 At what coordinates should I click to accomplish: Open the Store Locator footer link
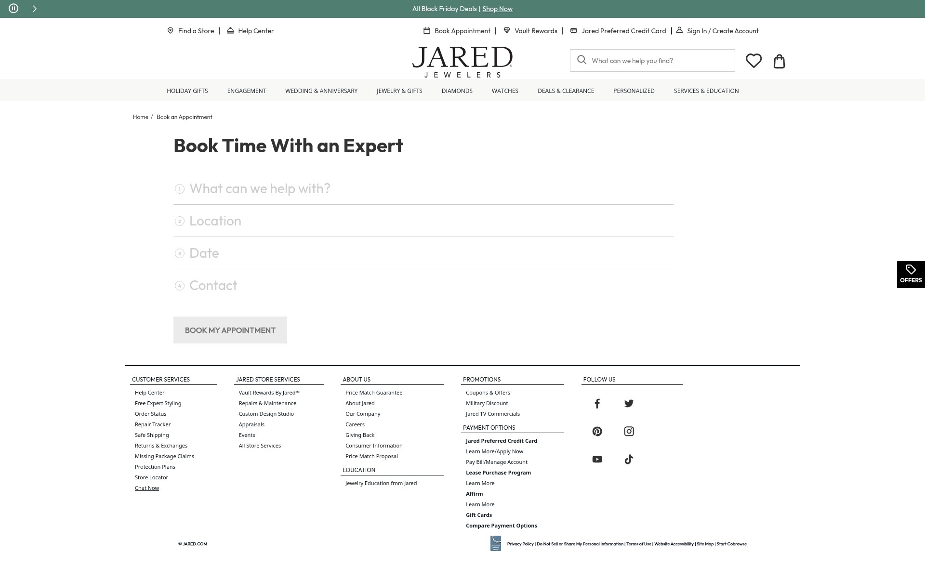tap(151, 477)
